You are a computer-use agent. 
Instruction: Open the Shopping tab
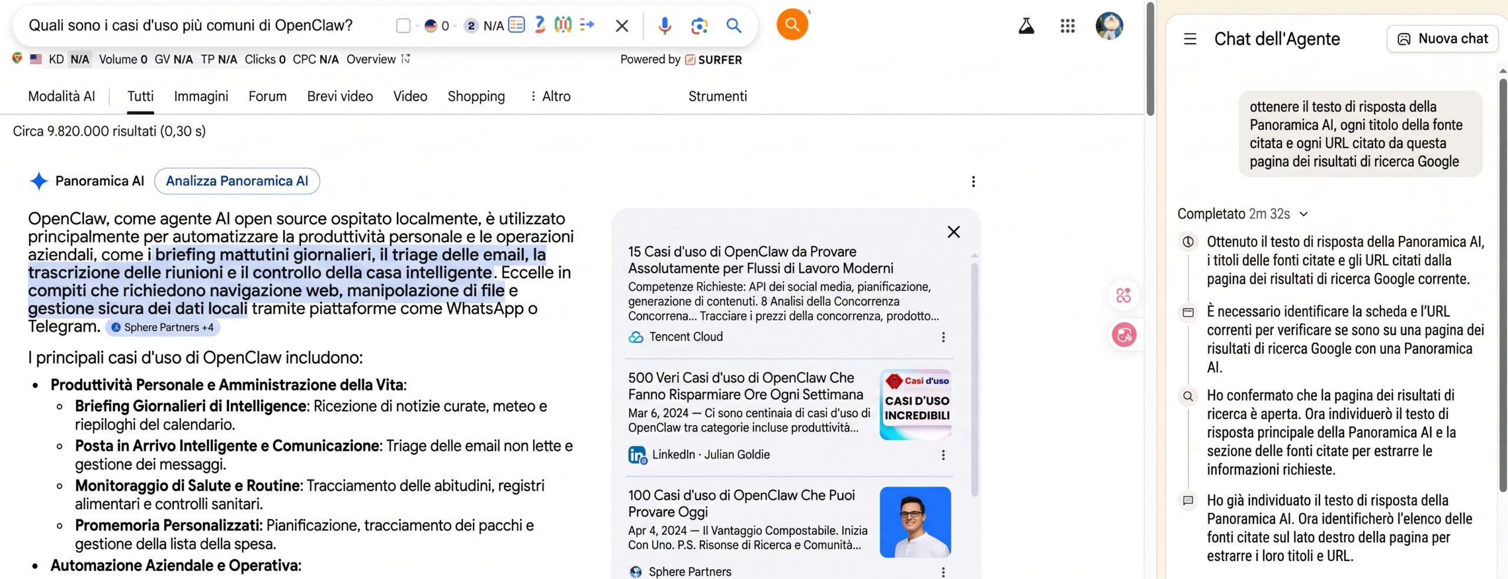pos(476,97)
